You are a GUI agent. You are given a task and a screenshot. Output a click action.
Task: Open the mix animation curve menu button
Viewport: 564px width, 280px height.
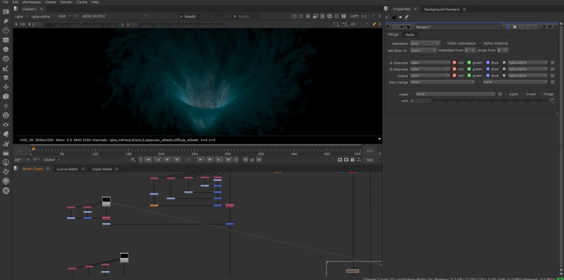click(x=552, y=101)
